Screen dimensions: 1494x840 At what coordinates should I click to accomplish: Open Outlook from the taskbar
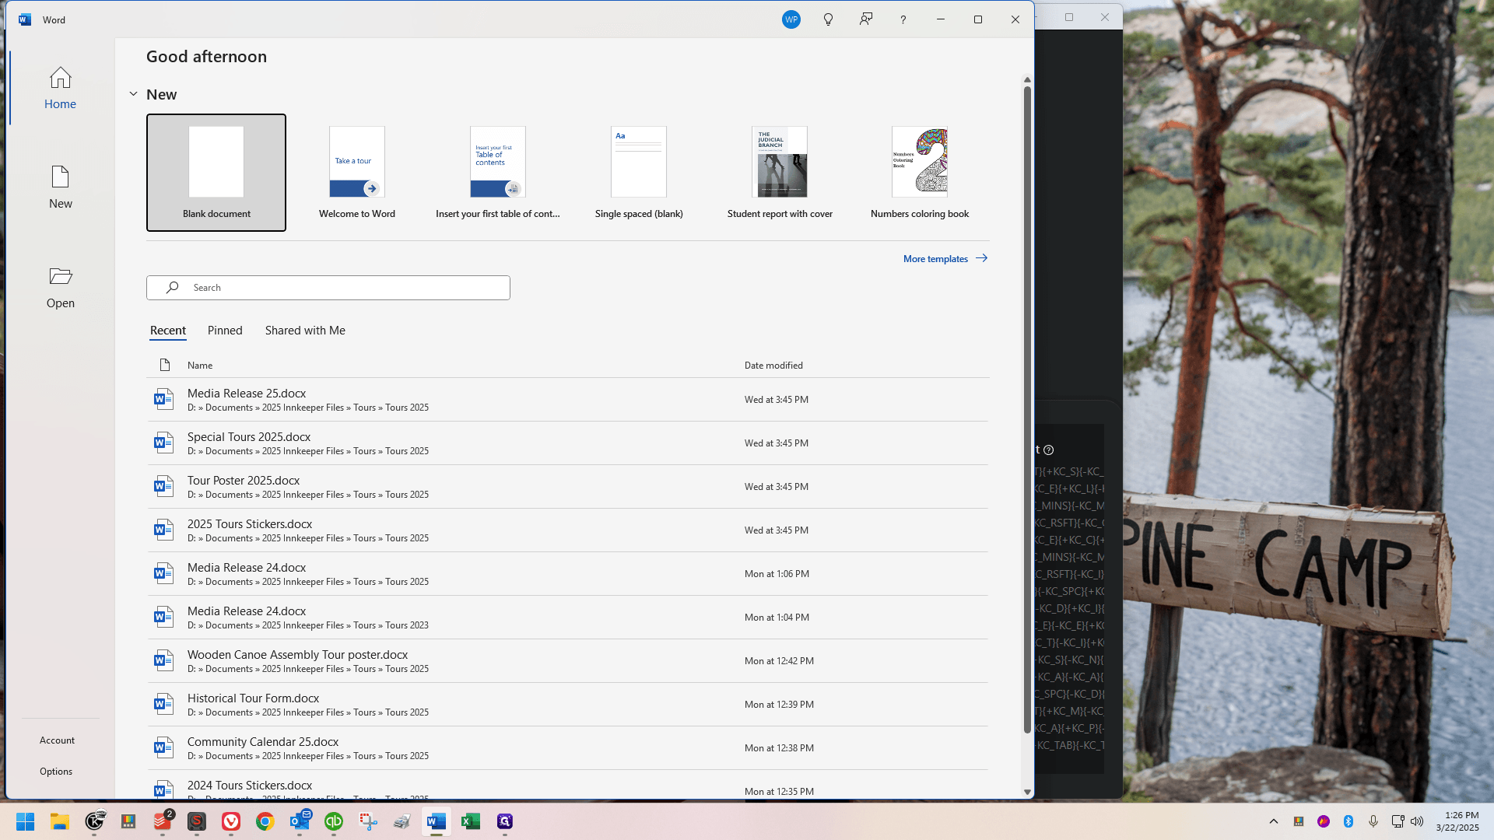pyautogui.click(x=300, y=821)
